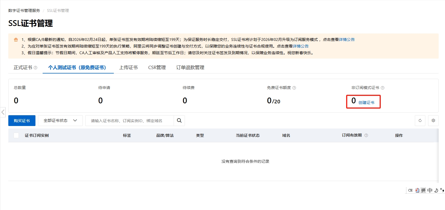Click the search magnifier icon
This screenshot has height=210, width=445.
179,120
